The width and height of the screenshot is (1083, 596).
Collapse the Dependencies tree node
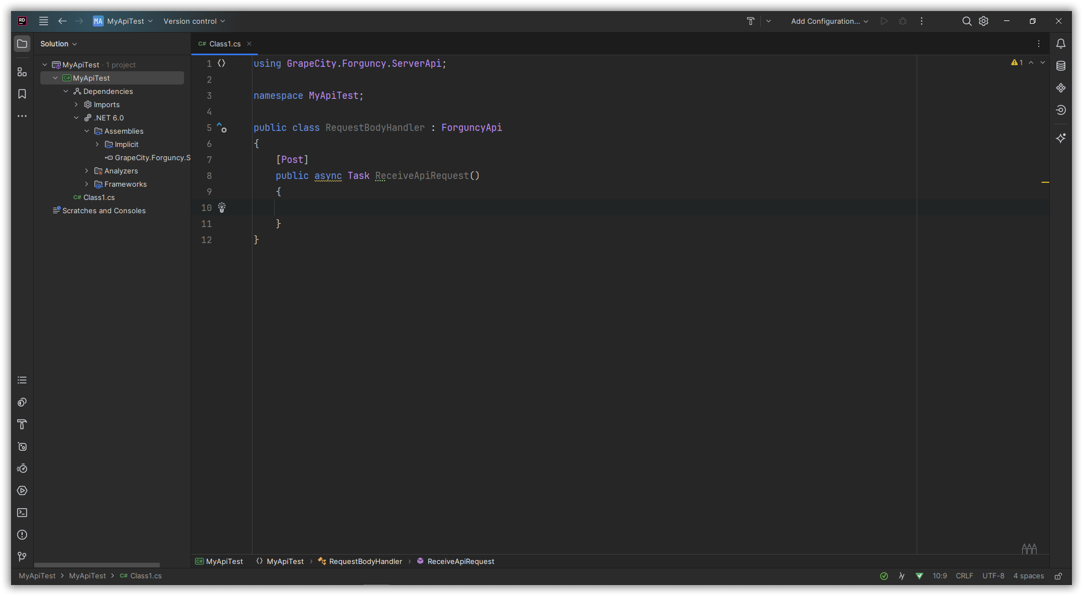(x=66, y=91)
